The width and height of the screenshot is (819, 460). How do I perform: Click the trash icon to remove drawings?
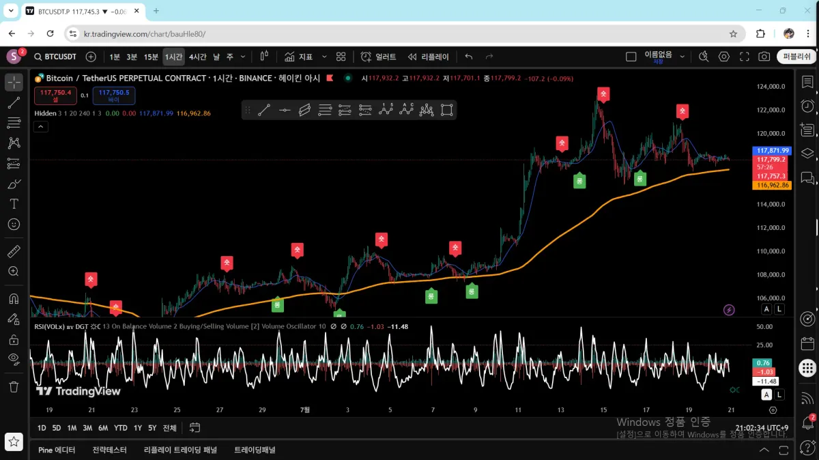14,387
